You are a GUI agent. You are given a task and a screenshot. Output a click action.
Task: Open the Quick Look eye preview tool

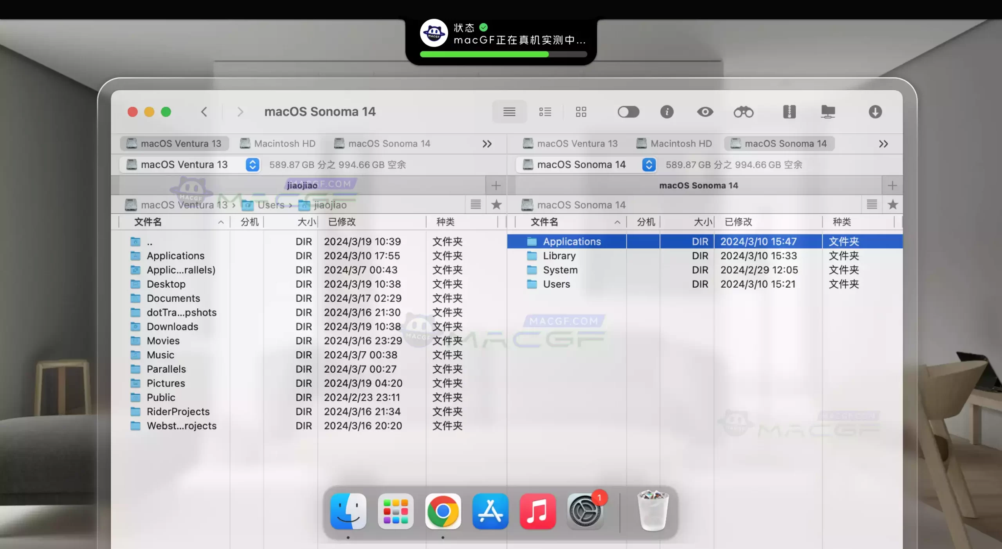tap(706, 112)
